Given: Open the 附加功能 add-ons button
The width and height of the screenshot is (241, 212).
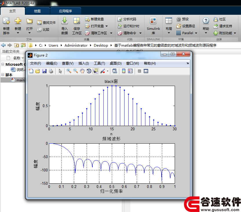Looking at the screenshot, I should pyautogui.click(x=225, y=33).
